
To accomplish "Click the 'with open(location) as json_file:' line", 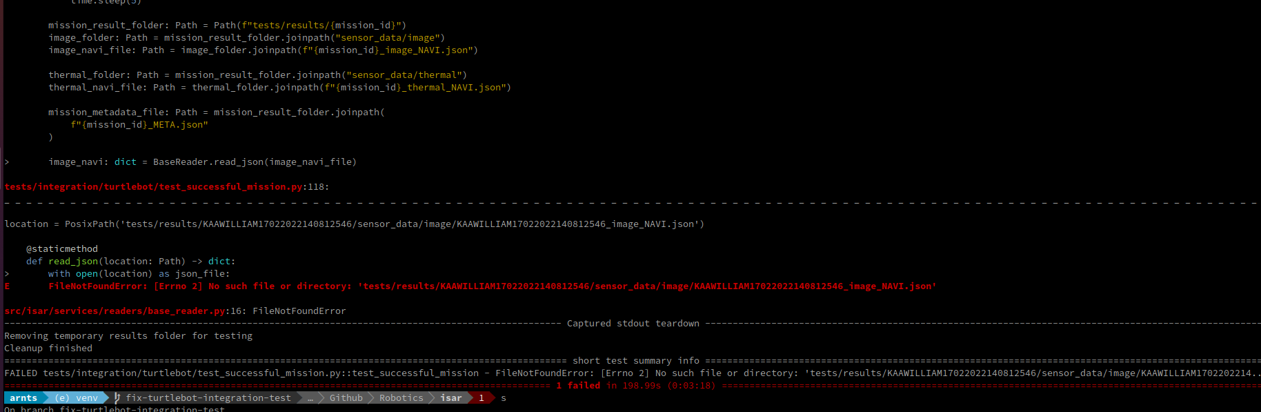I will click(139, 274).
